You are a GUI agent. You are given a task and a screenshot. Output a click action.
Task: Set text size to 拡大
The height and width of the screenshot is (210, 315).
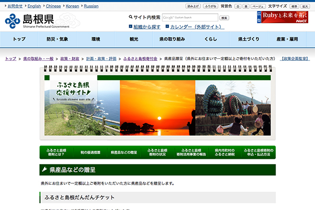click(305, 6)
